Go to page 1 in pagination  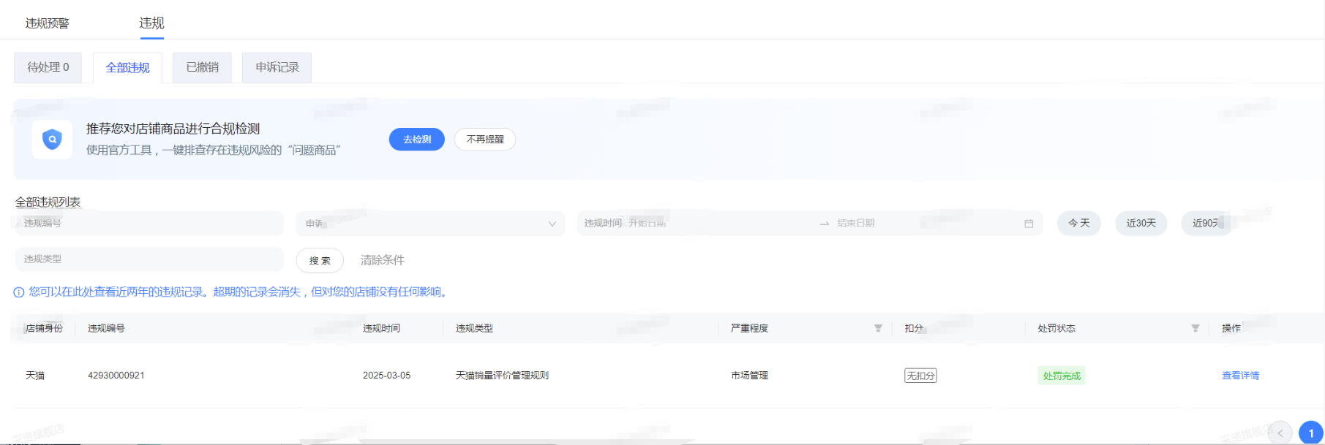[1310, 433]
